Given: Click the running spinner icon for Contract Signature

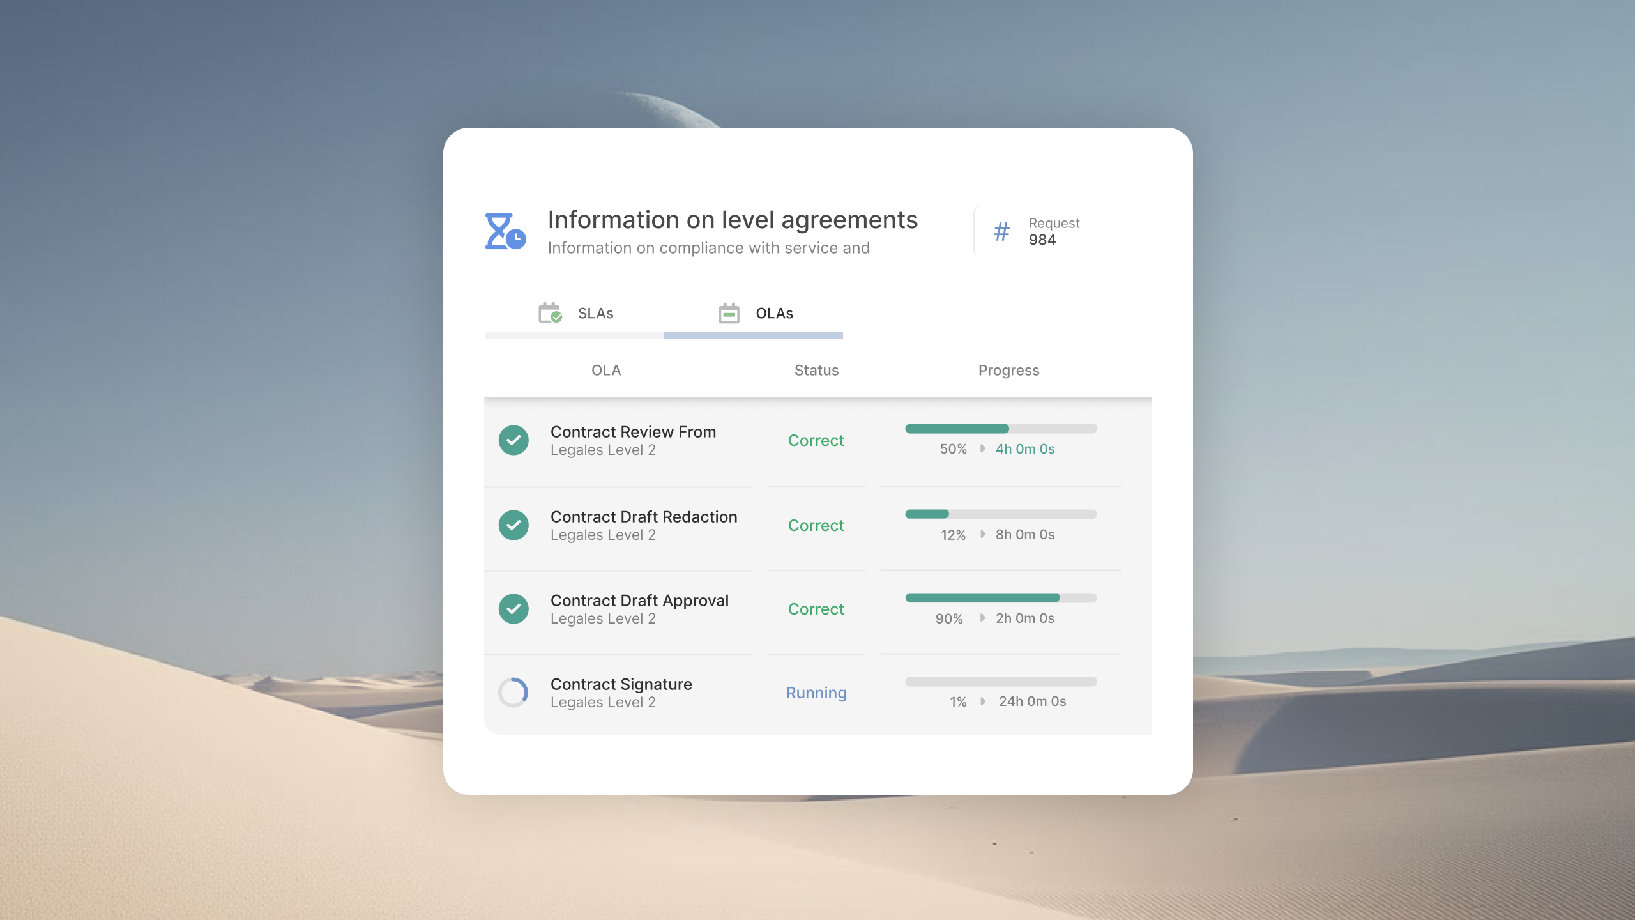Looking at the screenshot, I should 513,693.
